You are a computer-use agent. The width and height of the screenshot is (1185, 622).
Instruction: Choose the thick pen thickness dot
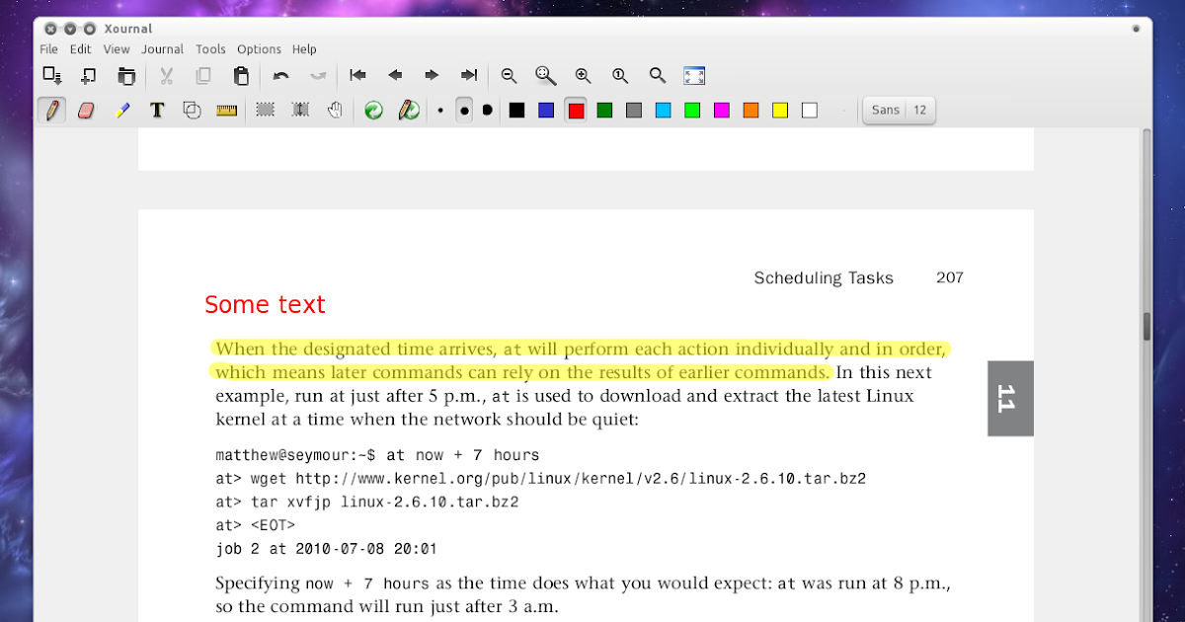click(488, 111)
